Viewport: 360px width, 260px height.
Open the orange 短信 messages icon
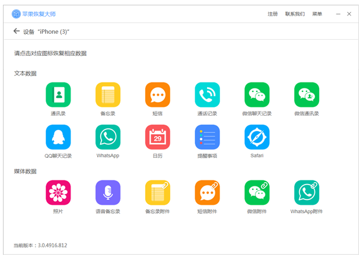(158, 95)
